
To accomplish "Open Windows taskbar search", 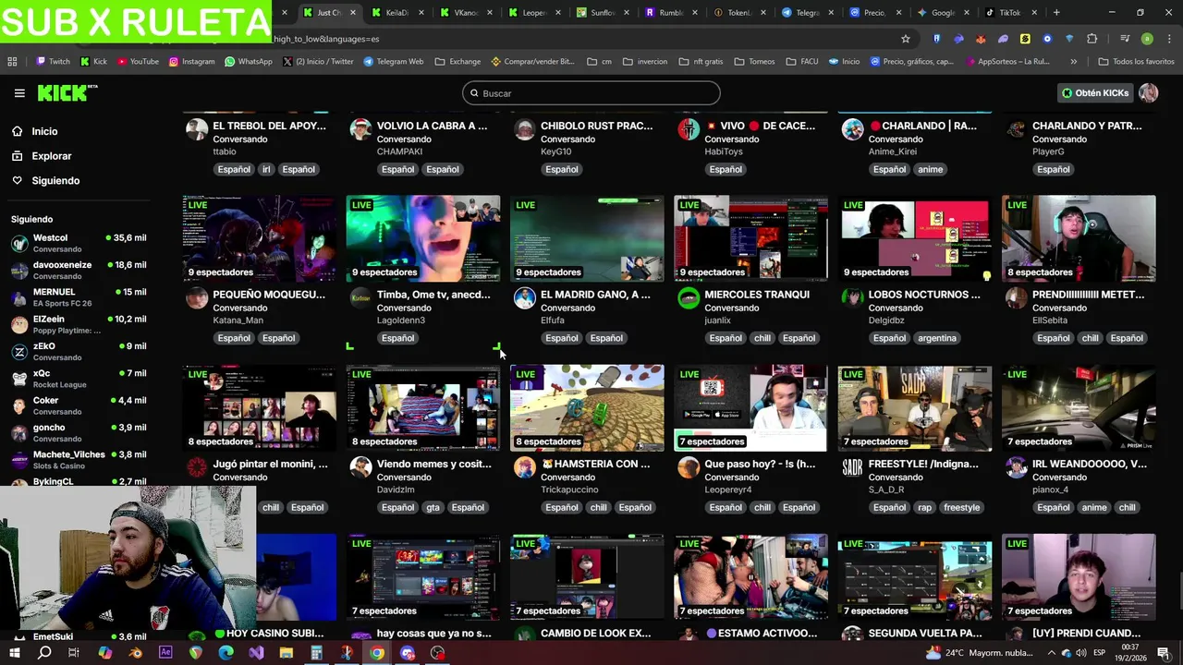I will pyautogui.click(x=44, y=653).
